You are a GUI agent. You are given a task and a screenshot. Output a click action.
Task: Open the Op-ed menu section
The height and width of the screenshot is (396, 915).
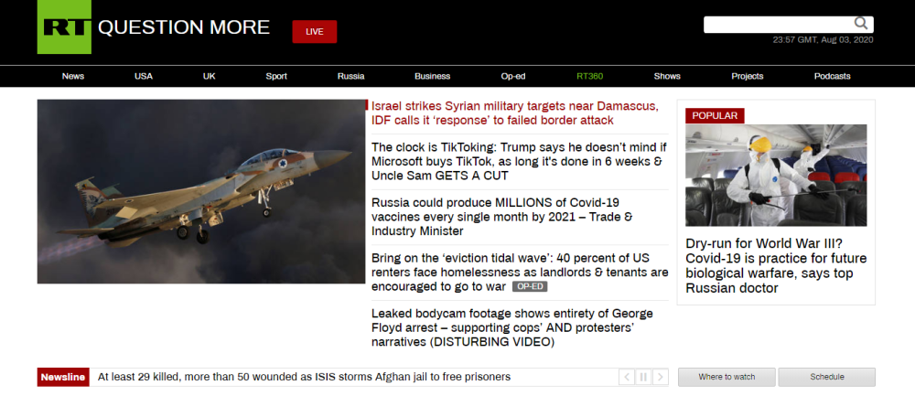[x=513, y=77]
